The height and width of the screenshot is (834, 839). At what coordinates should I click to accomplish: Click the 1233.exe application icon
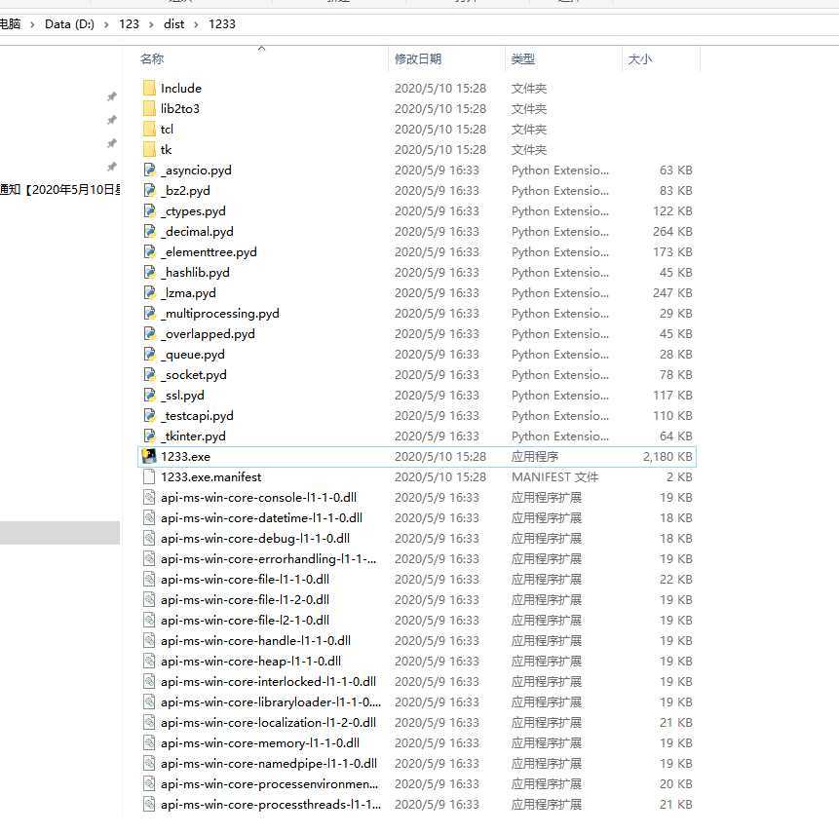pos(149,456)
